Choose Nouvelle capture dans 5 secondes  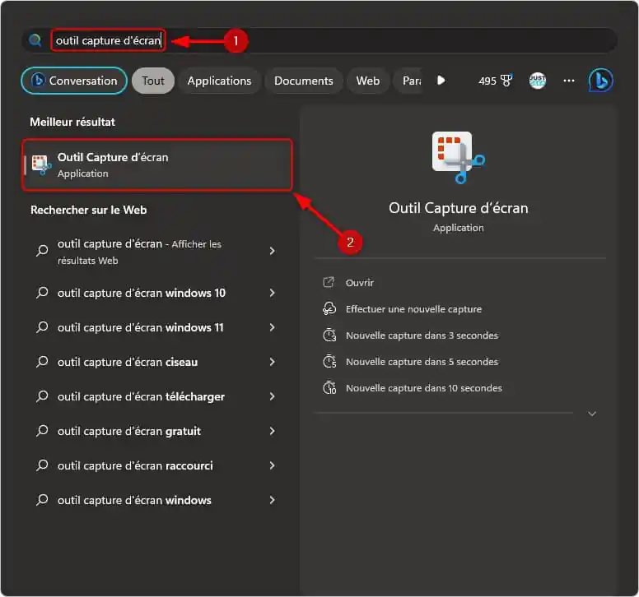point(422,361)
